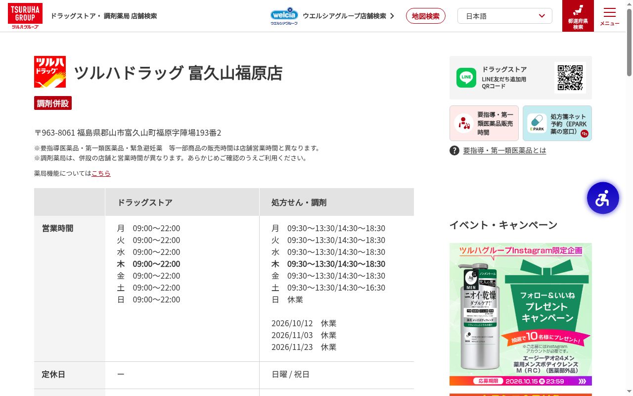Click the 2026/11/23 休業 entry
Screen dimensions: 633x396
pos(304,347)
